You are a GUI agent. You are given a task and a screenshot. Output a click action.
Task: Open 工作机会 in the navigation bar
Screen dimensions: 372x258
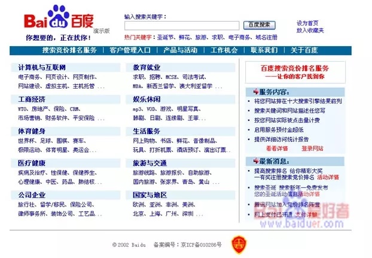pyautogui.click(x=224, y=50)
